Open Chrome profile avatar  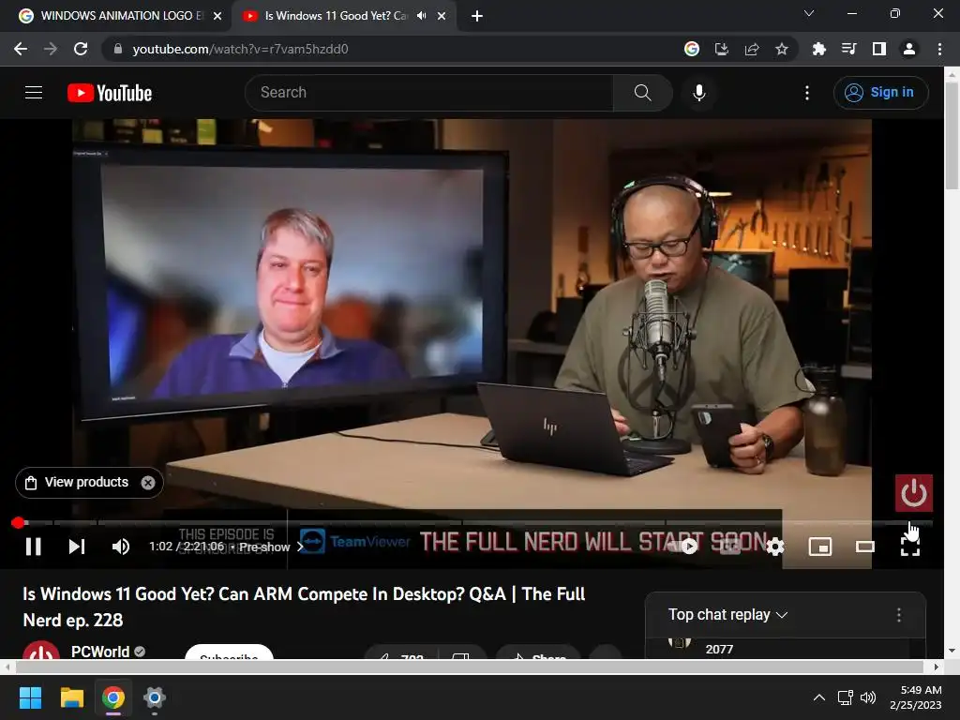click(909, 49)
